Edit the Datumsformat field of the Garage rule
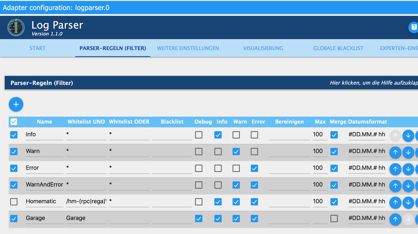This screenshot has height=234, width=418. 367,218
